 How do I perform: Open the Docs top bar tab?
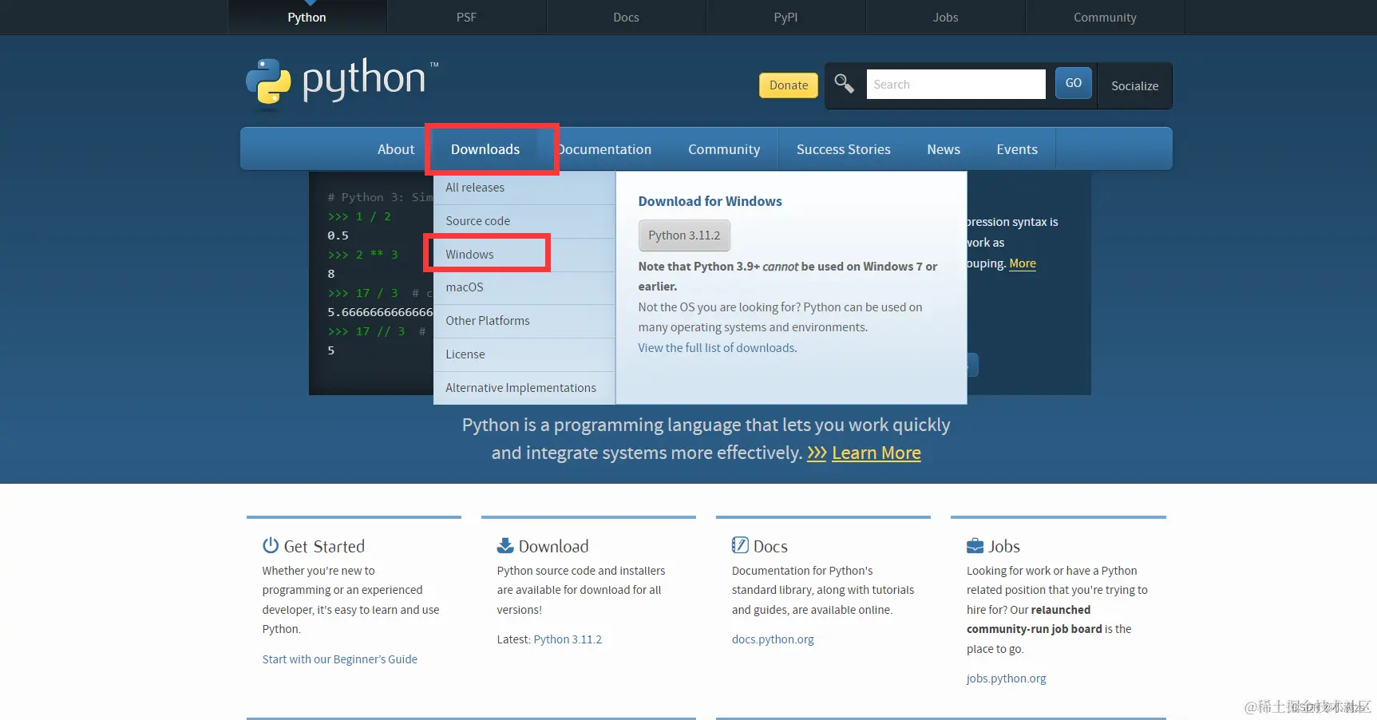[627, 17]
